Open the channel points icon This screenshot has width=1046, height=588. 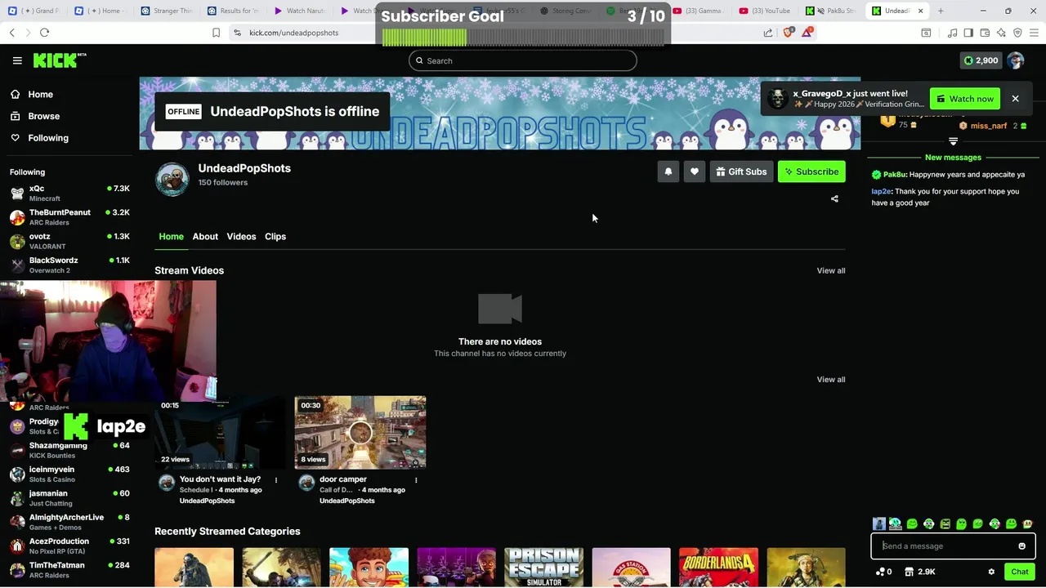(x=883, y=572)
